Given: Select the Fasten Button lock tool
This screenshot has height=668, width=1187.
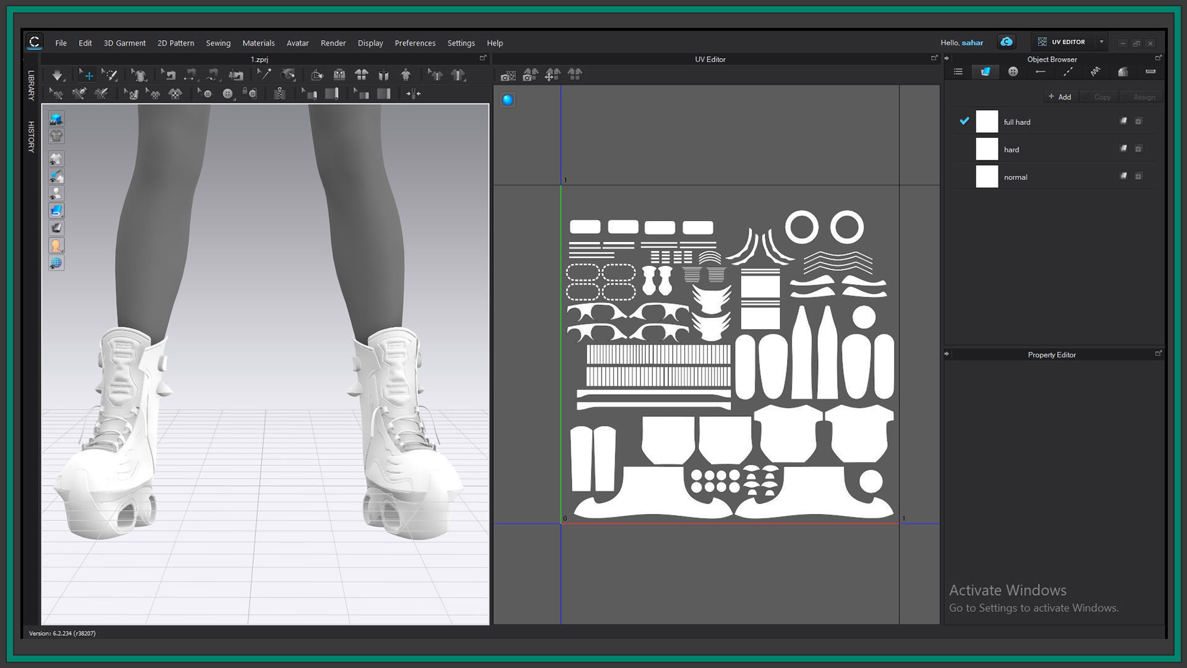Looking at the screenshot, I should 250,94.
